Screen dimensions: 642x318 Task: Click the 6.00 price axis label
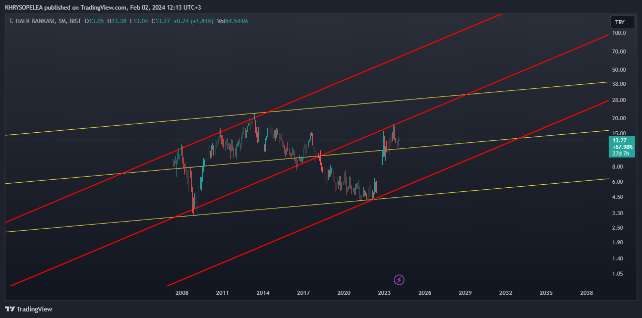[x=617, y=182]
